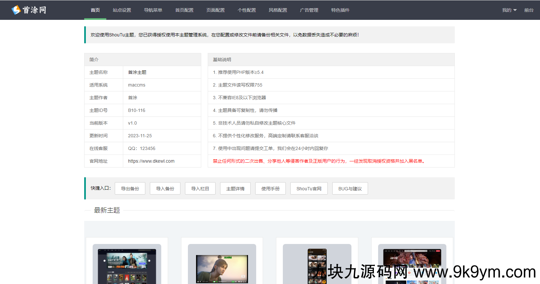Open 页面配置 in the top navigation
This screenshot has width=540, height=284.
pos(216,10)
